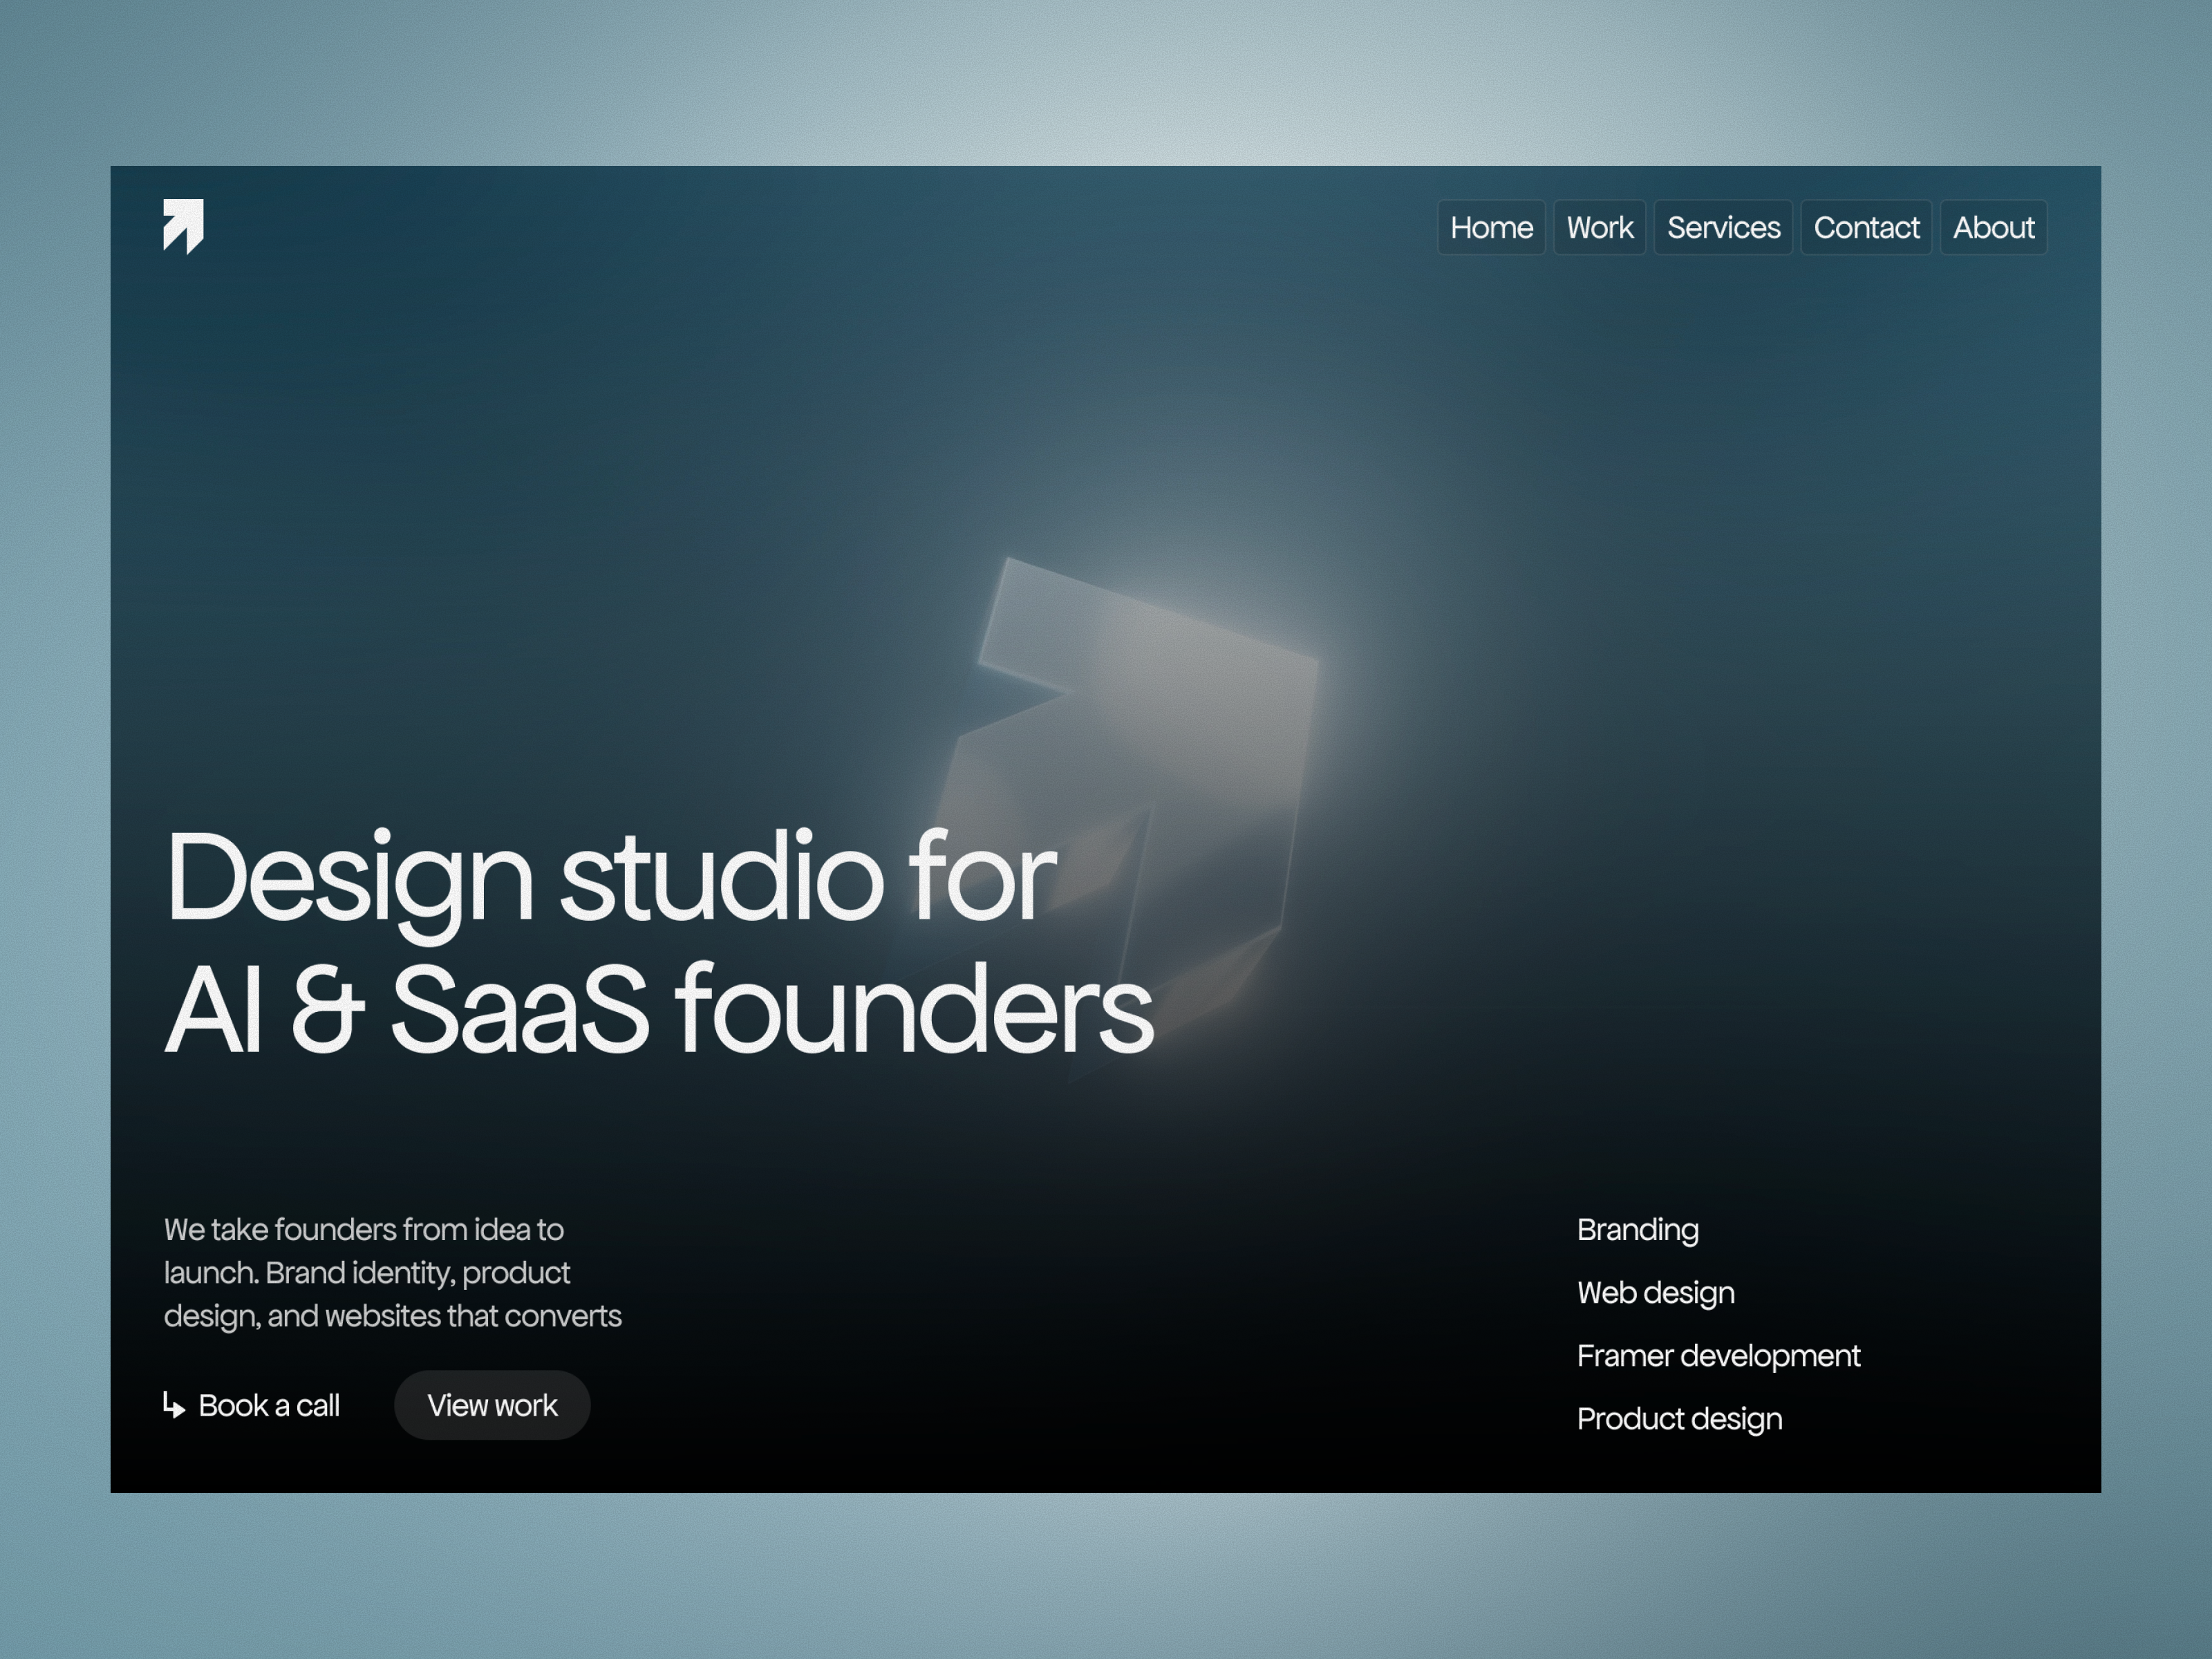This screenshot has height=1659, width=2212.
Task: Select Contact in the navigation
Action: point(1866,227)
